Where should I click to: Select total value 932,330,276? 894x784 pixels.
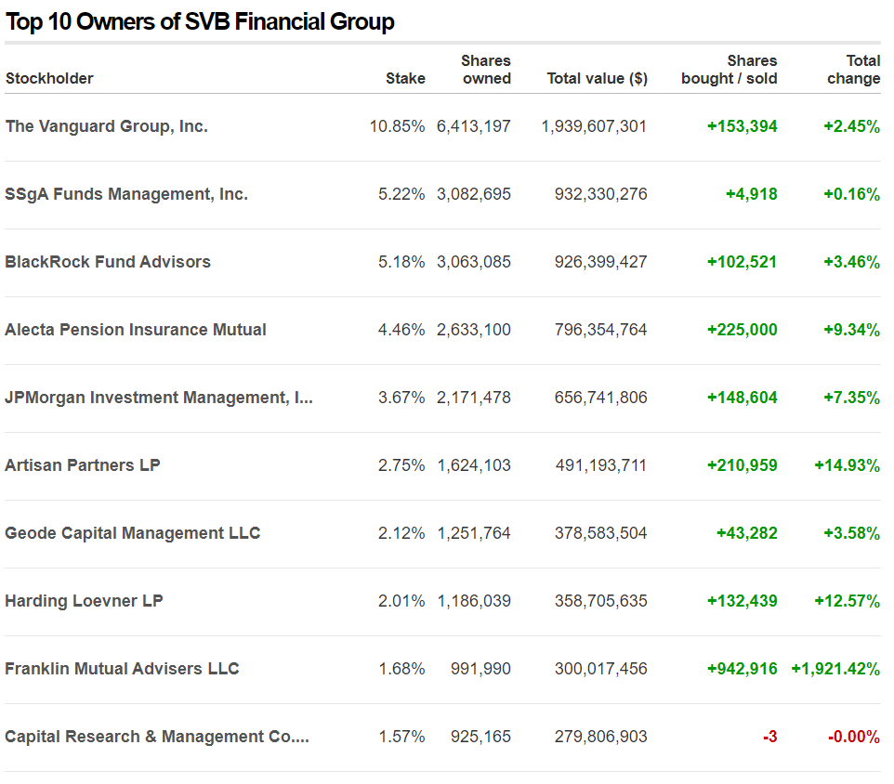[601, 194]
